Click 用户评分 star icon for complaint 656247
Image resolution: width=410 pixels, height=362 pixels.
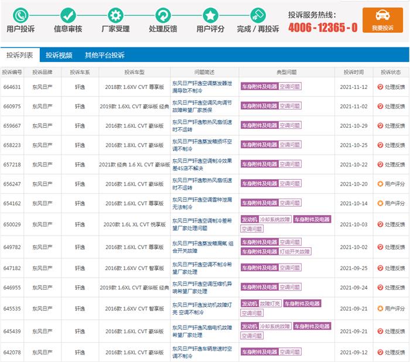pyautogui.click(x=380, y=184)
